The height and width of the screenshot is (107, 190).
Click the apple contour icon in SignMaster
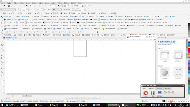coord(164,72)
